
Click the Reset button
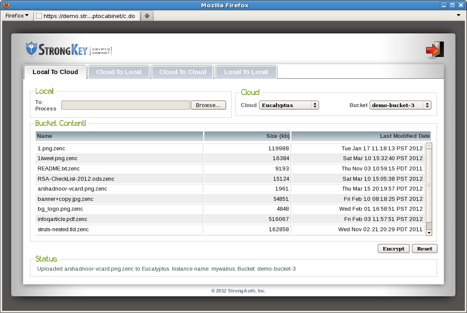click(x=425, y=248)
